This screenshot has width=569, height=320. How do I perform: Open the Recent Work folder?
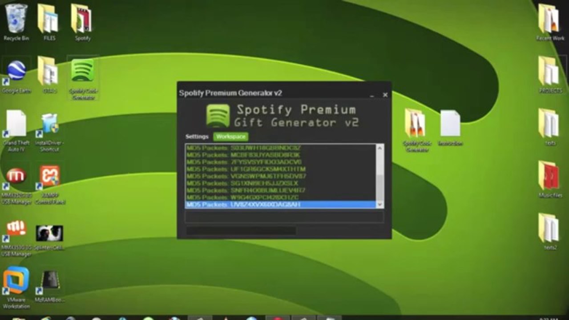[550, 22]
